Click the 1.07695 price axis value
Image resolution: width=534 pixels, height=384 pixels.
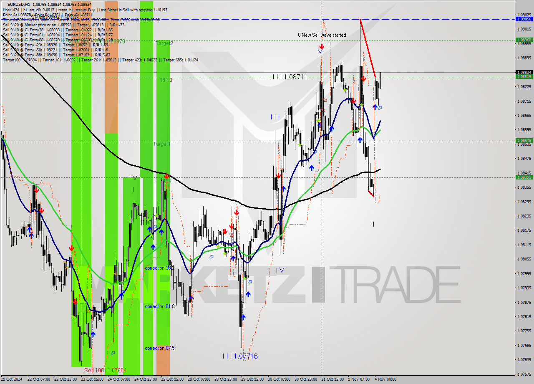(x=524, y=346)
